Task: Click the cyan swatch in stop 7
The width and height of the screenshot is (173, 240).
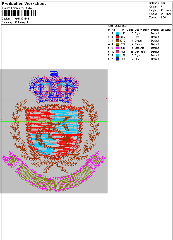Action: point(118,55)
